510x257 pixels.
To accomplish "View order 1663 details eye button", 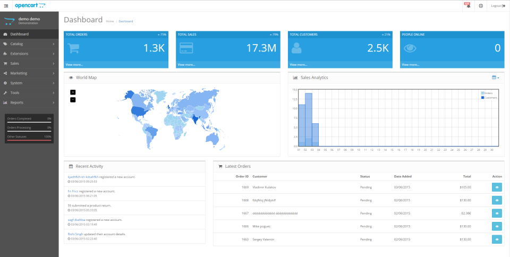I will 497,239.
